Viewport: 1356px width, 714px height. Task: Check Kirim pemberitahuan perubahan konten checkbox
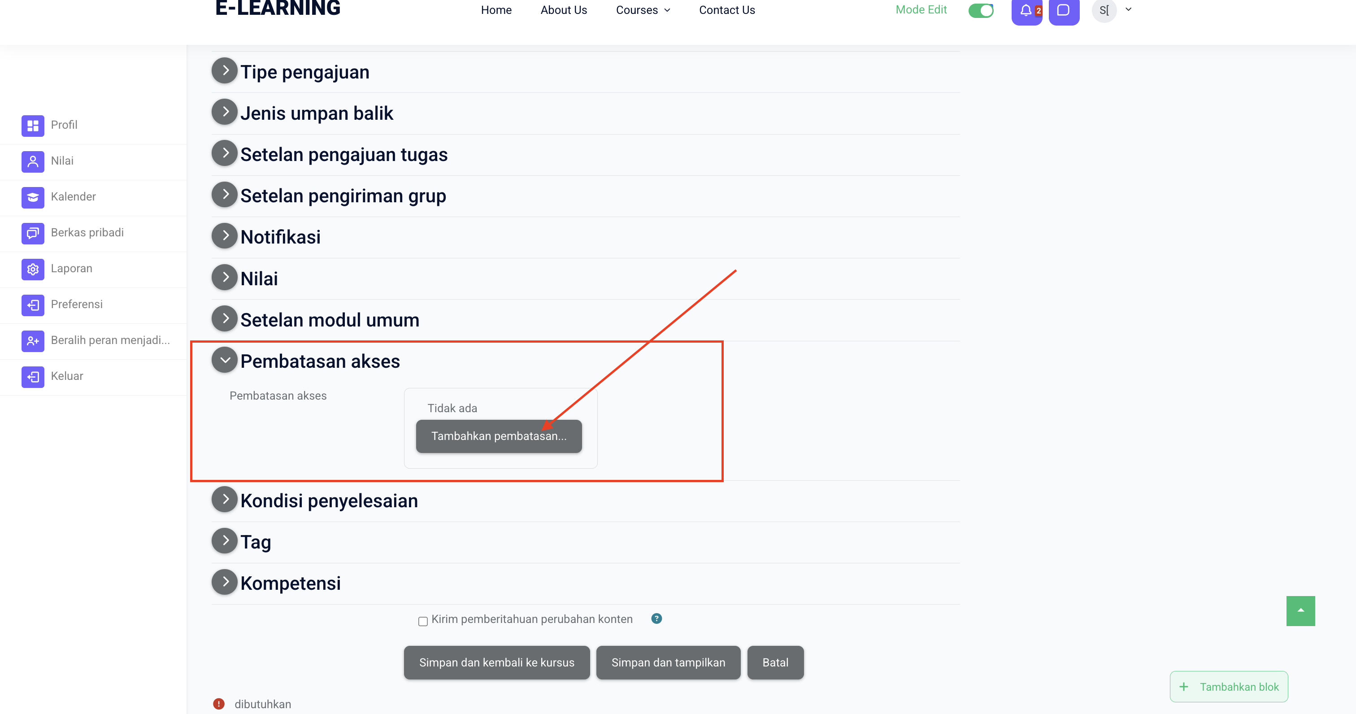tap(423, 621)
